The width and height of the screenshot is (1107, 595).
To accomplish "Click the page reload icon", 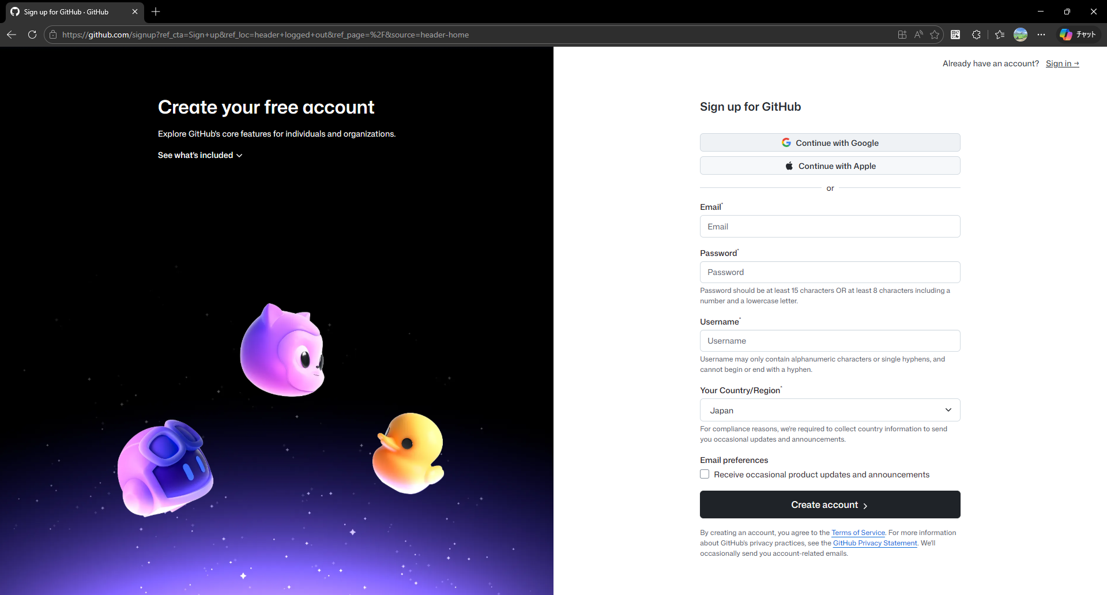I will [32, 35].
